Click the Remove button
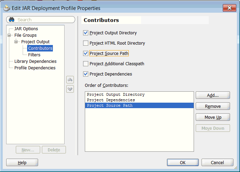Screen dimensions: 240x172 tap(213, 106)
